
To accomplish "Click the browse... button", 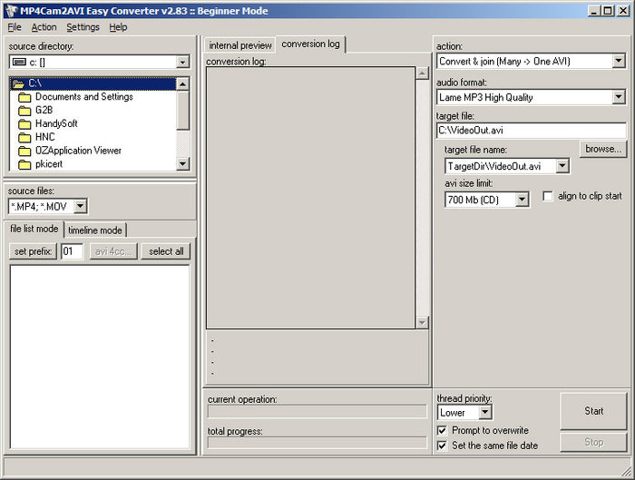I will click(x=603, y=149).
